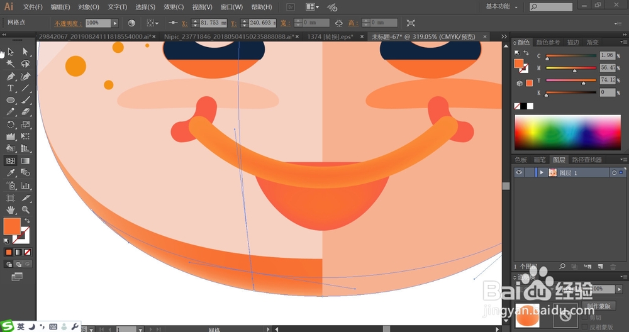Expand 图层 1 layer disclosure triangle
The width and height of the screenshot is (629, 332).
pos(542,172)
